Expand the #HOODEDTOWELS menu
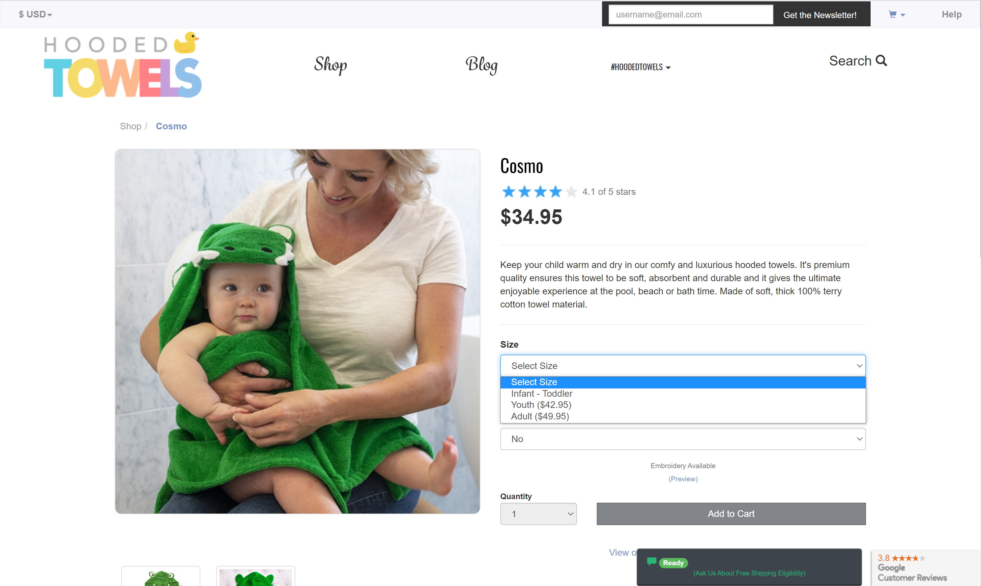 pos(640,67)
